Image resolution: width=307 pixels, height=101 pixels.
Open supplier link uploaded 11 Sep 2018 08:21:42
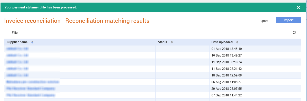point(17,69)
